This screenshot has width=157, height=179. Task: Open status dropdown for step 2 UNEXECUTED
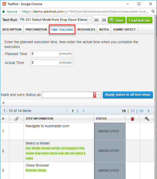tap(110, 151)
